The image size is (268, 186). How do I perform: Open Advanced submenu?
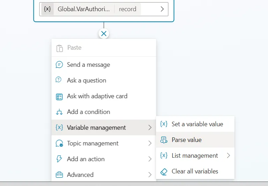[x=104, y=174]
